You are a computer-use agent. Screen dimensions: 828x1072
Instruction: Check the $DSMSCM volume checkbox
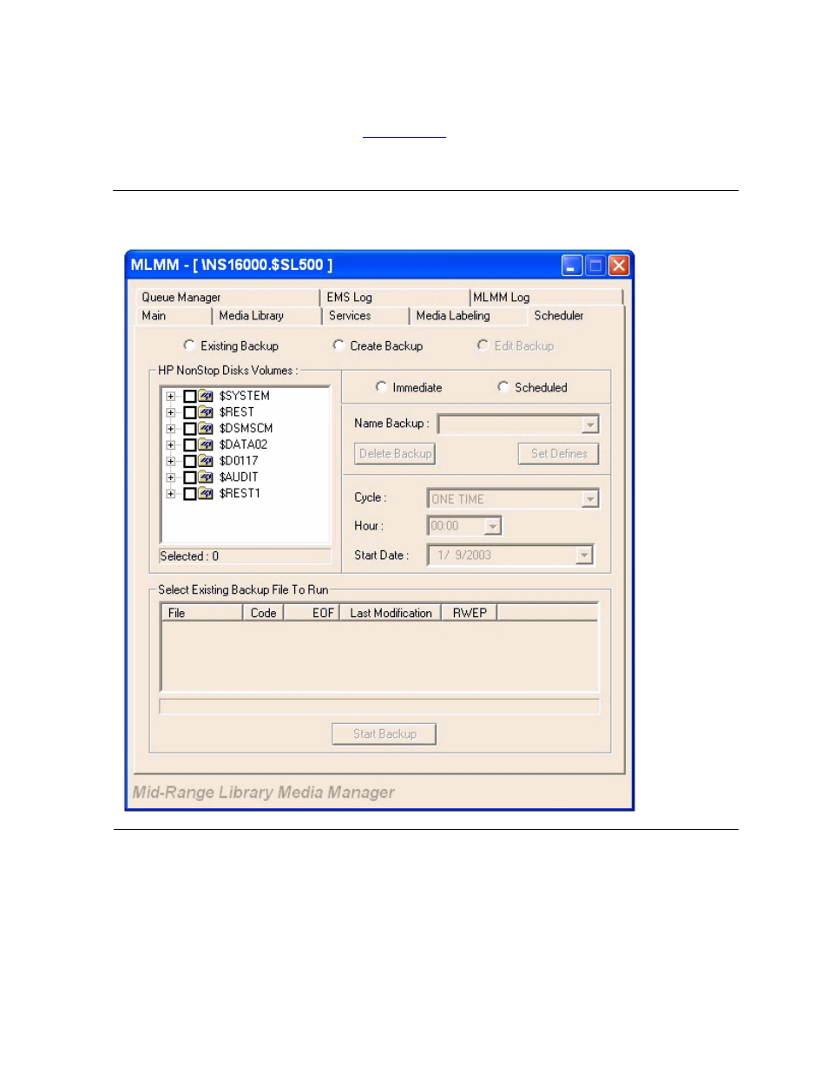[189, 429]
